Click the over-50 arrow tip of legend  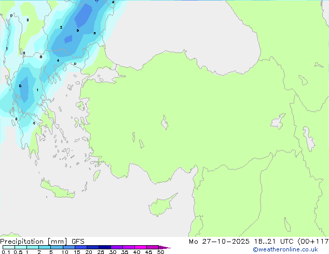pos(164,247)
